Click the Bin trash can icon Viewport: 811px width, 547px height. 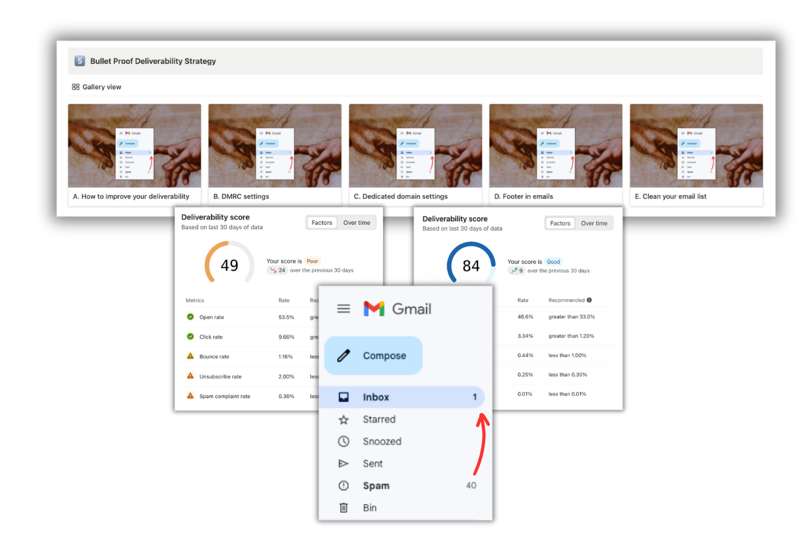coord(343,507)
